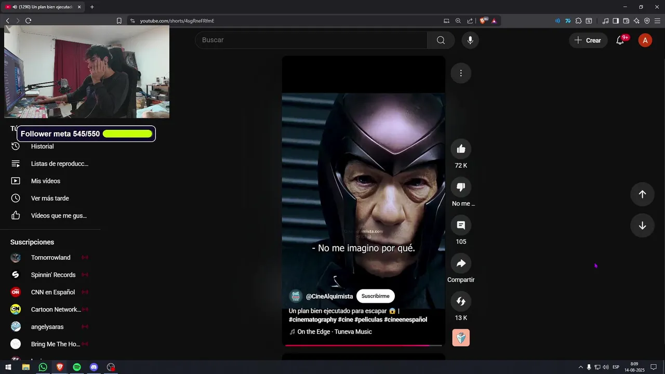The height and width of the screenshot is (374, 665).
Task: Open the sound thumbnail below the remix button
Action: (461, 338)
